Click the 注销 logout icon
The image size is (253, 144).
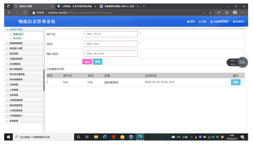[200, 22]
